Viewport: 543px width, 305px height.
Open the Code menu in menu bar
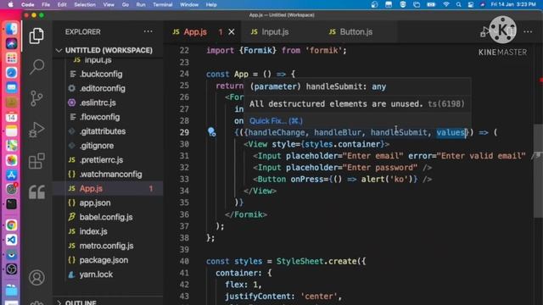pos(28,4)
